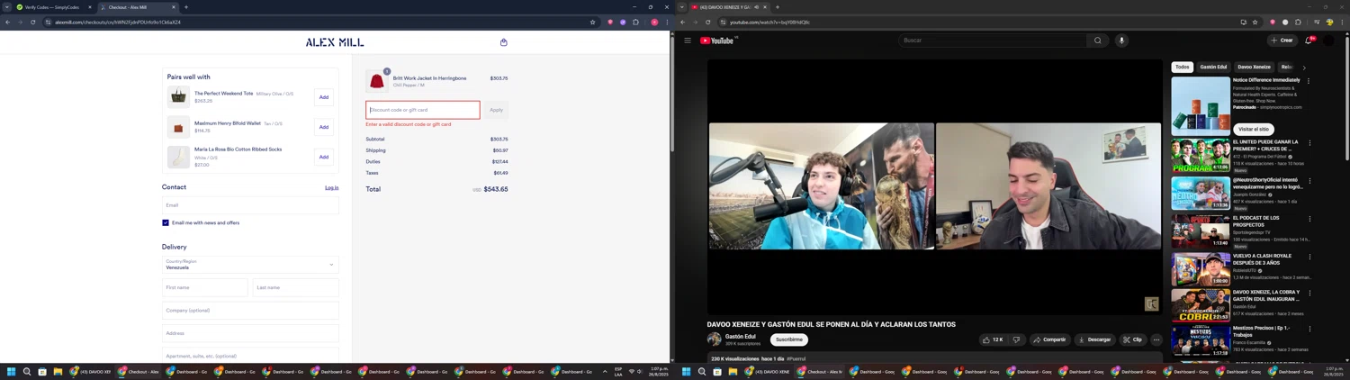The width and height of the screenshot is (1350, 380).
Task: Open the YouTube hamburger guide menu
Action: pos(688,41)
